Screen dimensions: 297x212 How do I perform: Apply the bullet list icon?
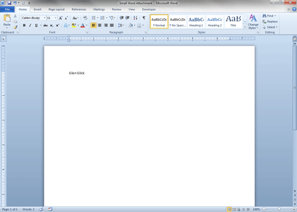[x=94, y=18]
